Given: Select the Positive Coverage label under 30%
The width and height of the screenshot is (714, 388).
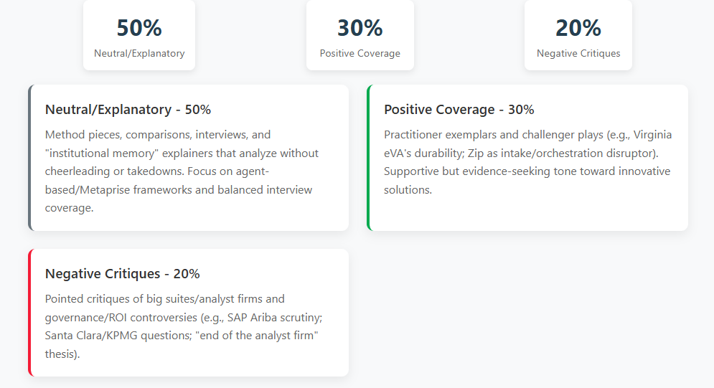Looking at the screenshot, I should pos(360,53).
